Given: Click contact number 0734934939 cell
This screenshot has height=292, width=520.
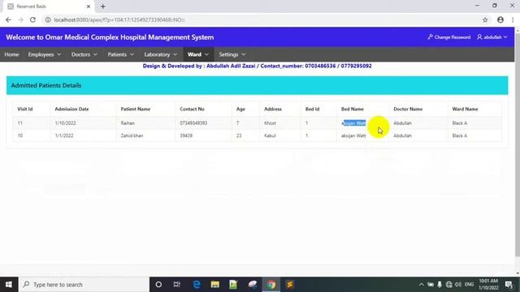Looking at the screenshot, I should (193, 123).
